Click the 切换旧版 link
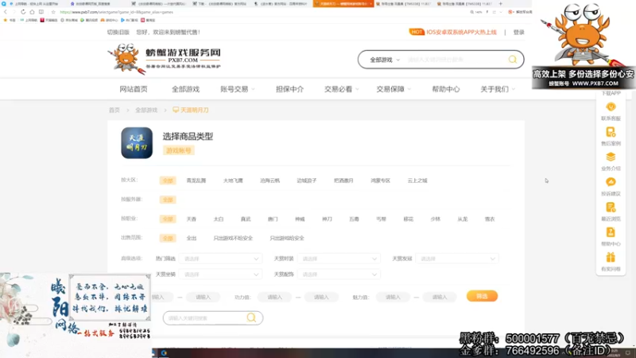The image size is (636, 358). pyautogui.click(x=118, y=32)
